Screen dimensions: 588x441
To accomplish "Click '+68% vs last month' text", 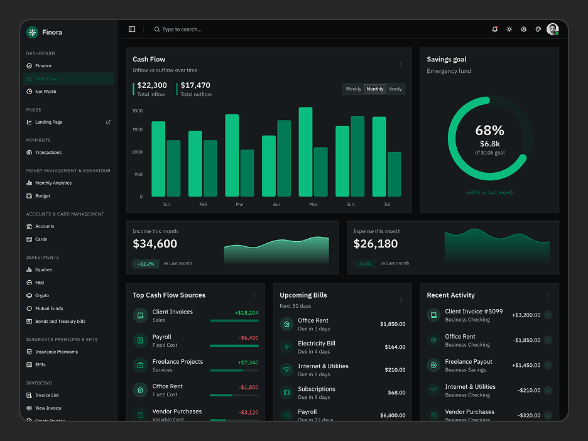I will [490, 192].
